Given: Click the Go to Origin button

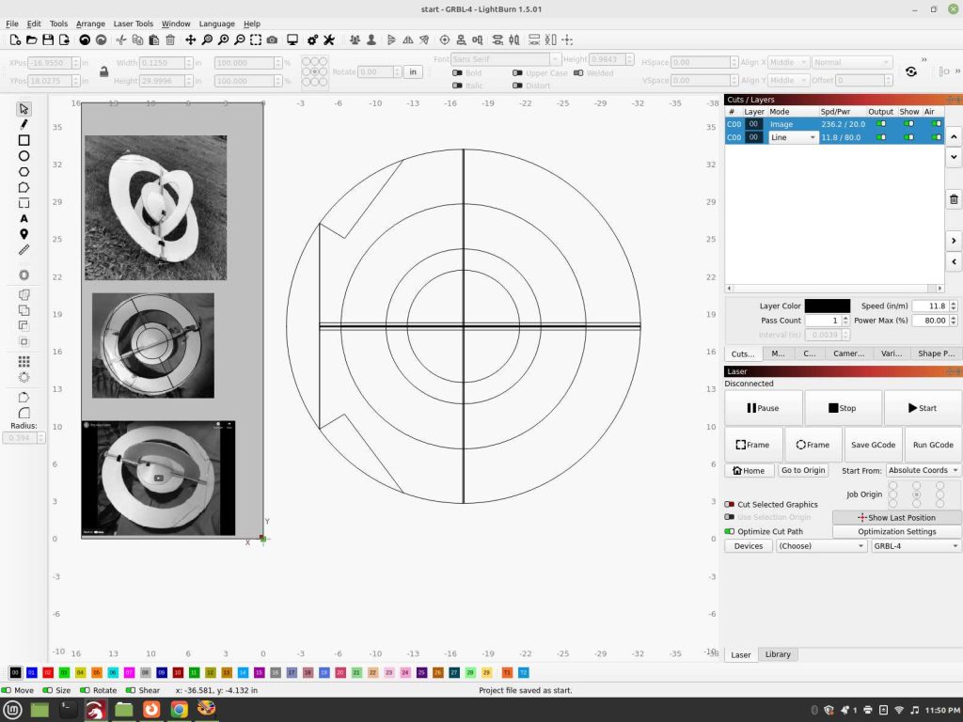Looking at the screenshot, I should (x=803, y=470).
